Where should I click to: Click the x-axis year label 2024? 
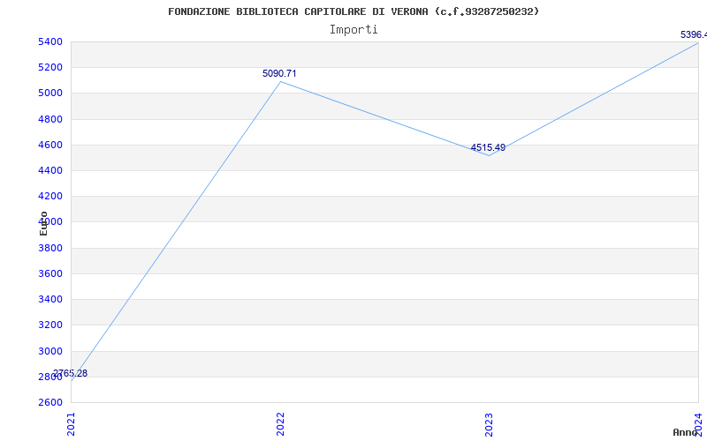point(698,424)
